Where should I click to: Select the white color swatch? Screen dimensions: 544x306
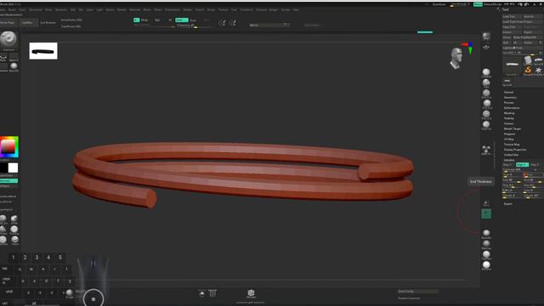(x=14, y=168)
